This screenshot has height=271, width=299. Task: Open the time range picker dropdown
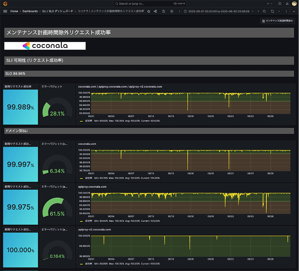tap(218, 11)
